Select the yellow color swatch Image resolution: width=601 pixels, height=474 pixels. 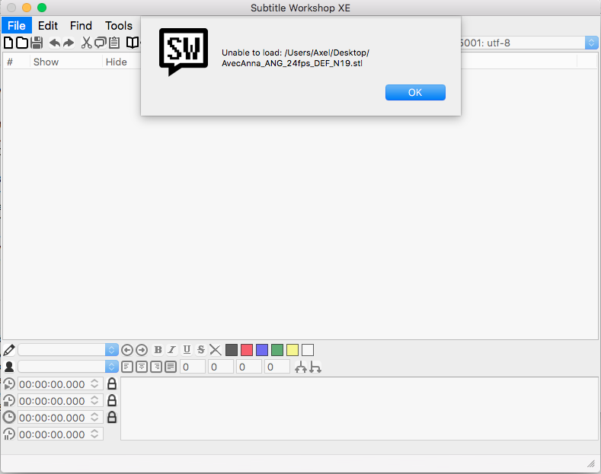(x=293, y=350)
